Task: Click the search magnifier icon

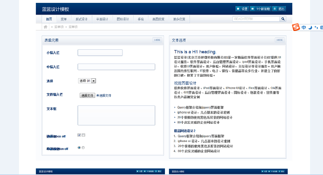Action: (283, 19)
